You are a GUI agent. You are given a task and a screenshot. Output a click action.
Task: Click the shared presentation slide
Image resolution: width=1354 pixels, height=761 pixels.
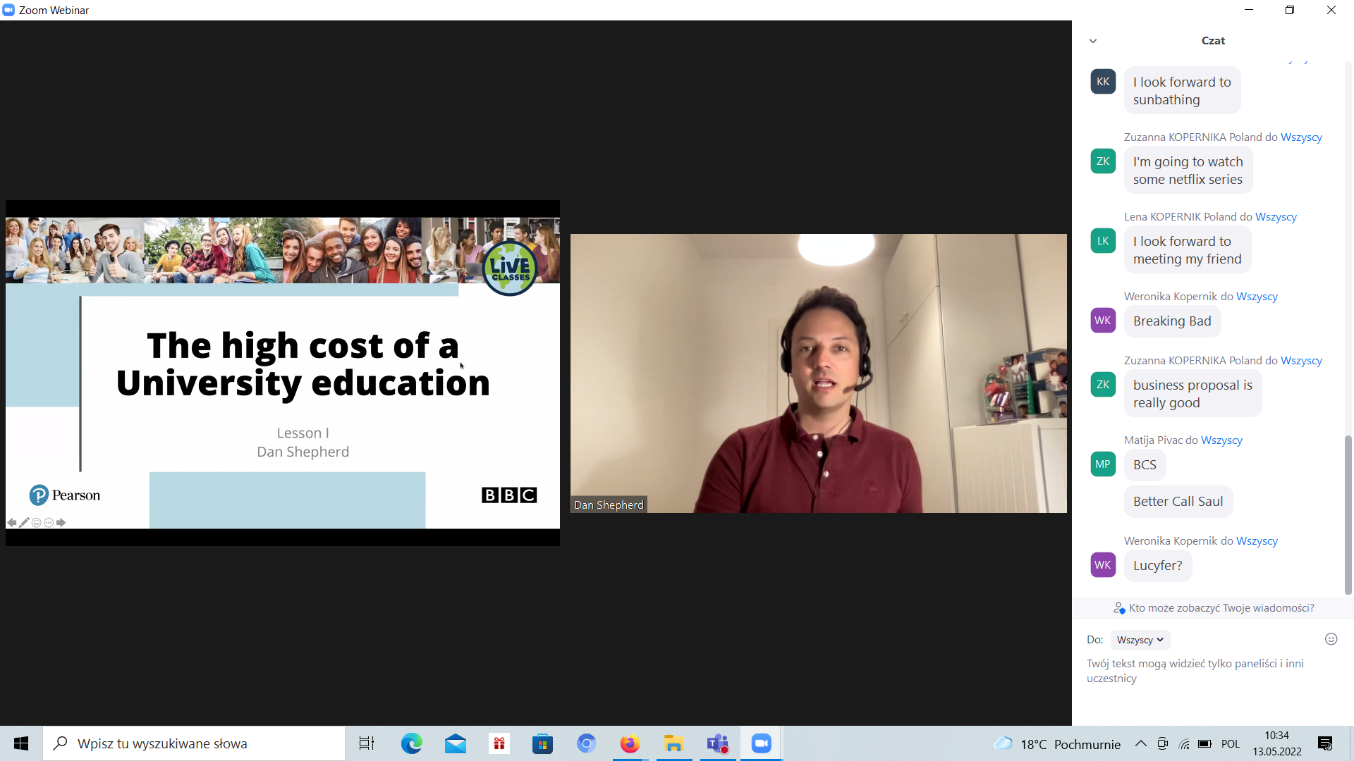(283, 373)
